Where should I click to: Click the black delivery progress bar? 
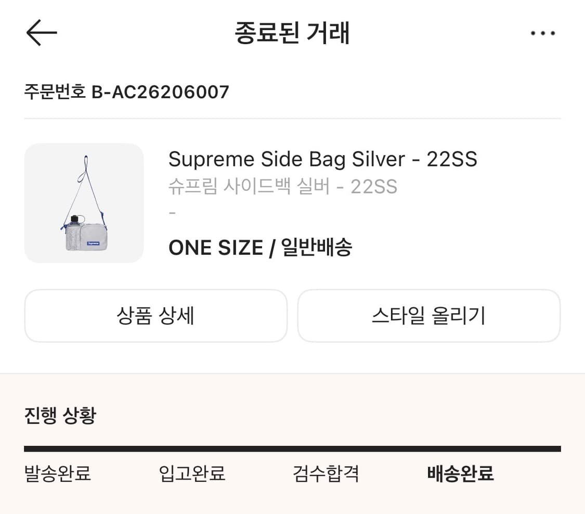292,448
